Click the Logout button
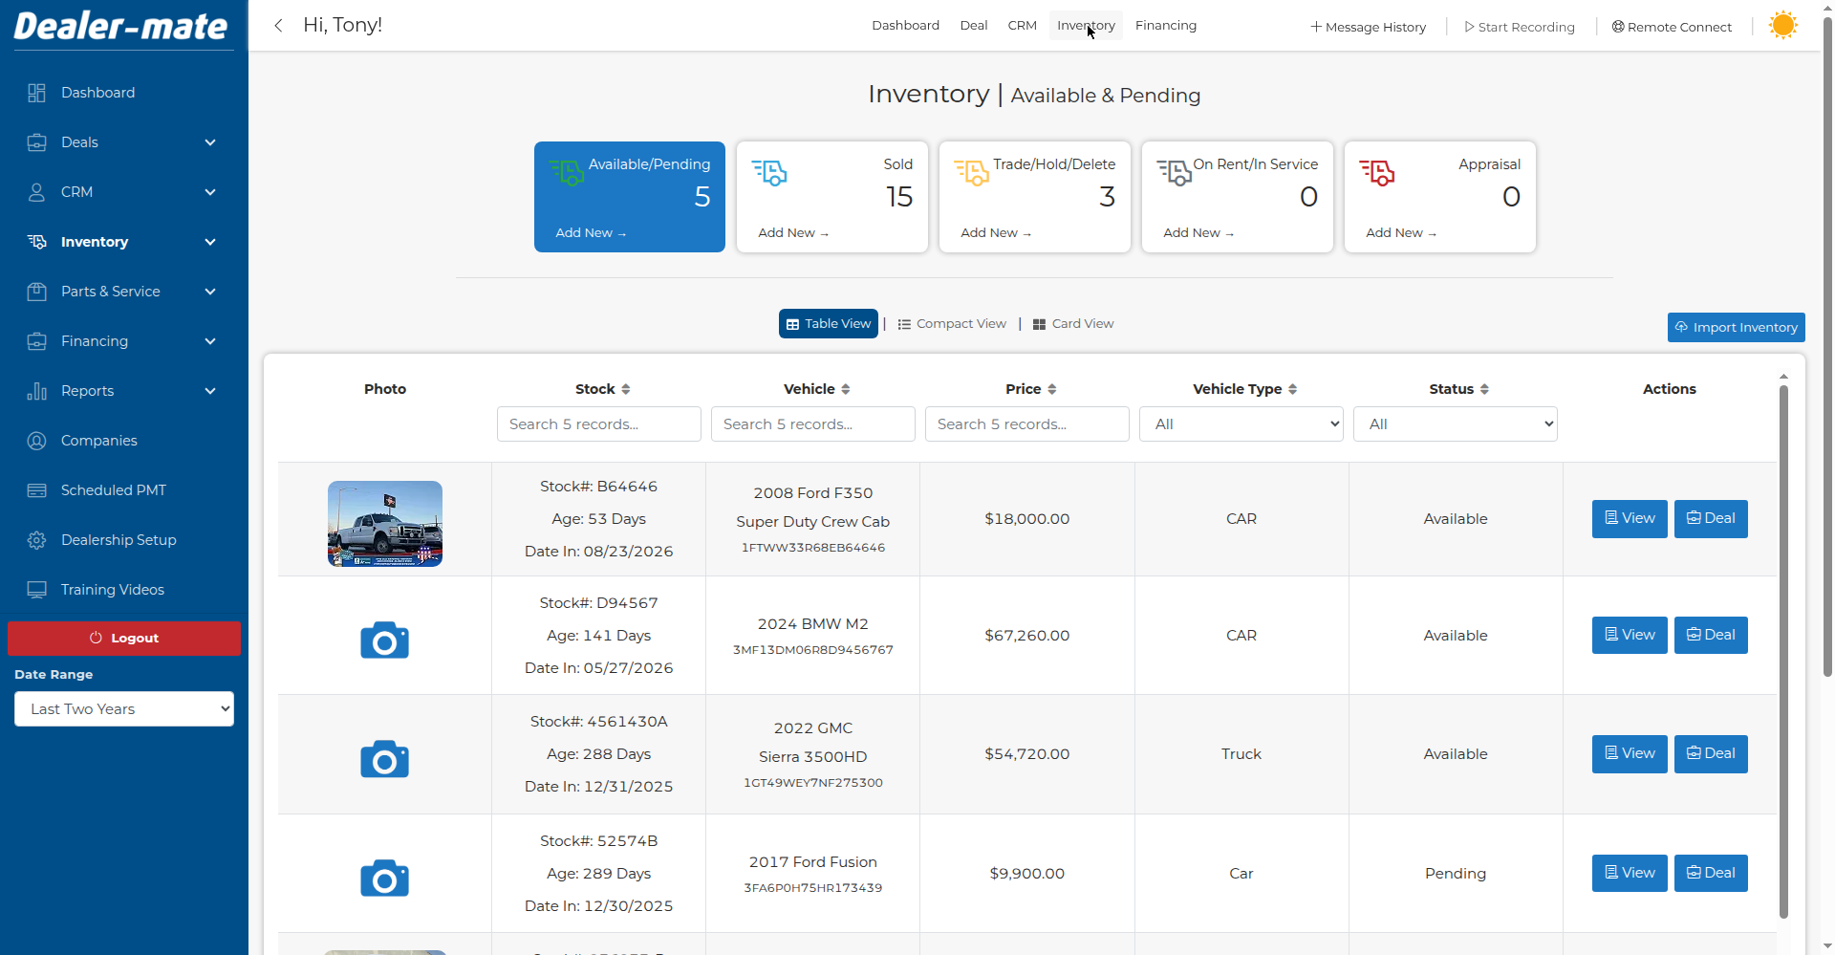Viewport: 1835px width, 955px height. pyautogui.click(x=124, y=639)
